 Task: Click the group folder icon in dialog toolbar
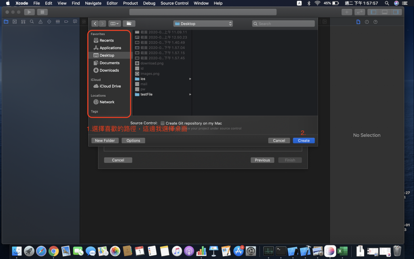click(x=129, y=23)
